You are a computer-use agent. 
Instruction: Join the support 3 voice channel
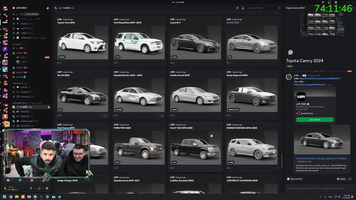tap(31, 72)
